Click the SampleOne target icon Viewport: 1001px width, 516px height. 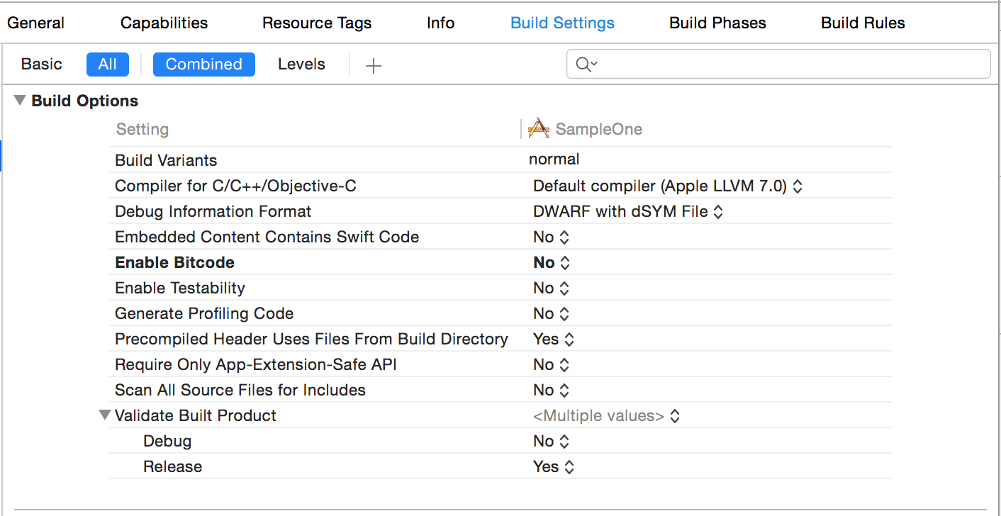(x=539, y=128)
